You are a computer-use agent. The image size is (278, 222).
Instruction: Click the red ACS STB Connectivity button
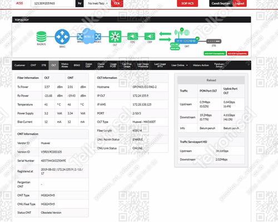point(237,53)
